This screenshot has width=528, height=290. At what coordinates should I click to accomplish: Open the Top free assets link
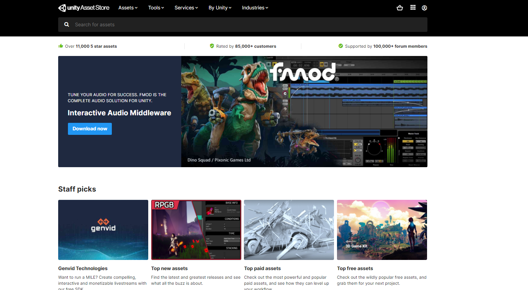point(355,269)
